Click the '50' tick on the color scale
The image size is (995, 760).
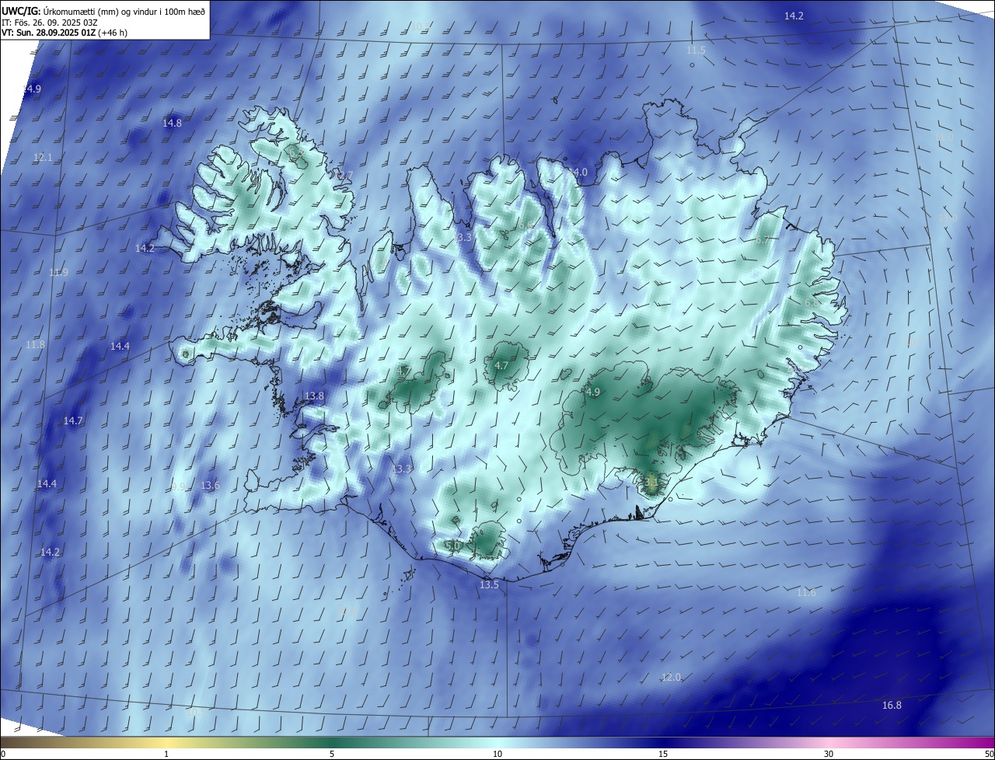989,754
